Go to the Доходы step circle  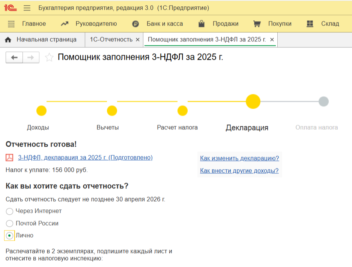(41, 111)
